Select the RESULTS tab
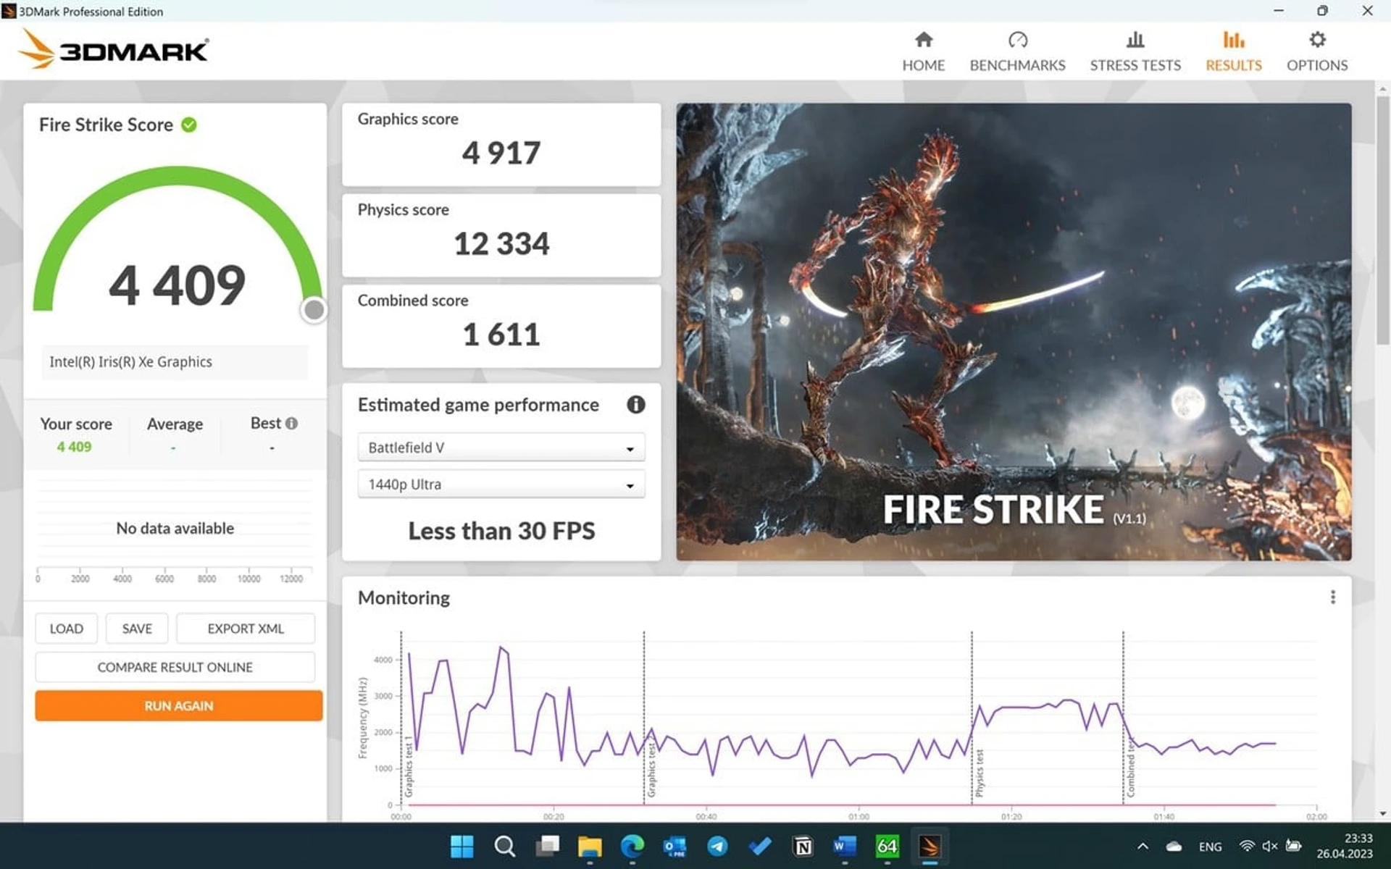Screen dimensions: 1391x869 (x=1233, y=52)
